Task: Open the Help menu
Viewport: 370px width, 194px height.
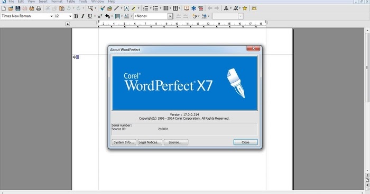Action: (x=112, y=2)
